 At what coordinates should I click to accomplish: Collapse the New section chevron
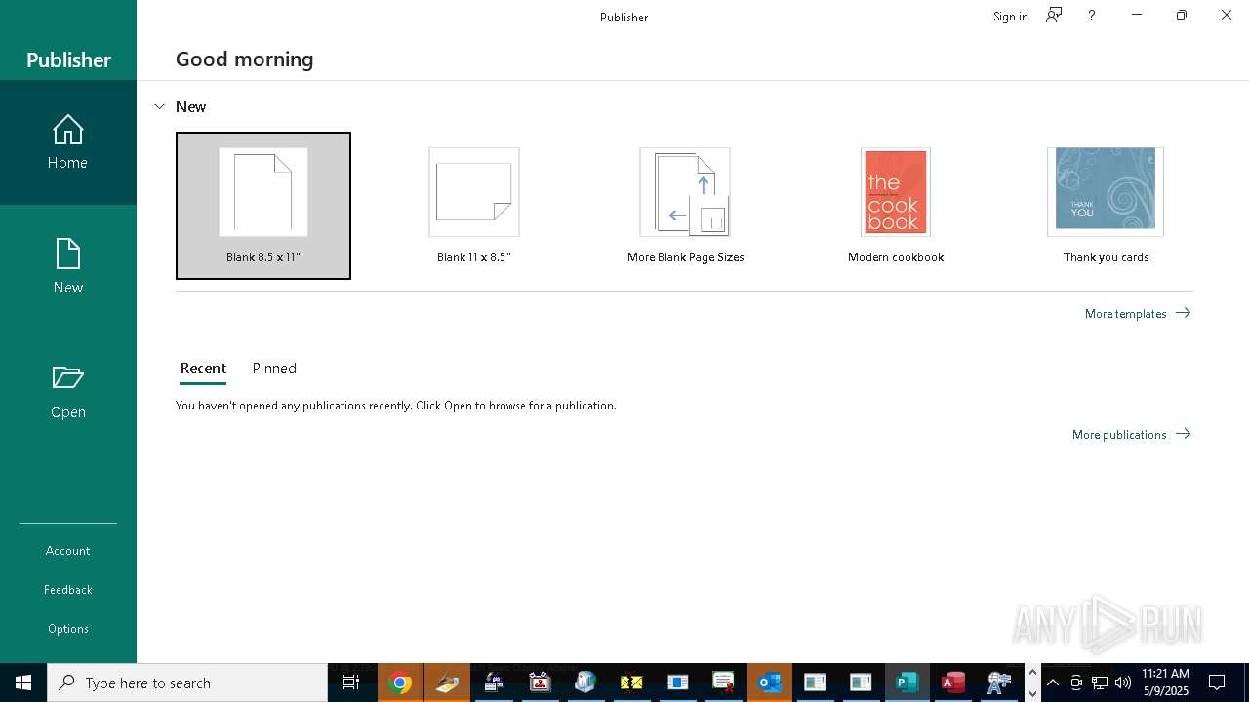[159, 106]
